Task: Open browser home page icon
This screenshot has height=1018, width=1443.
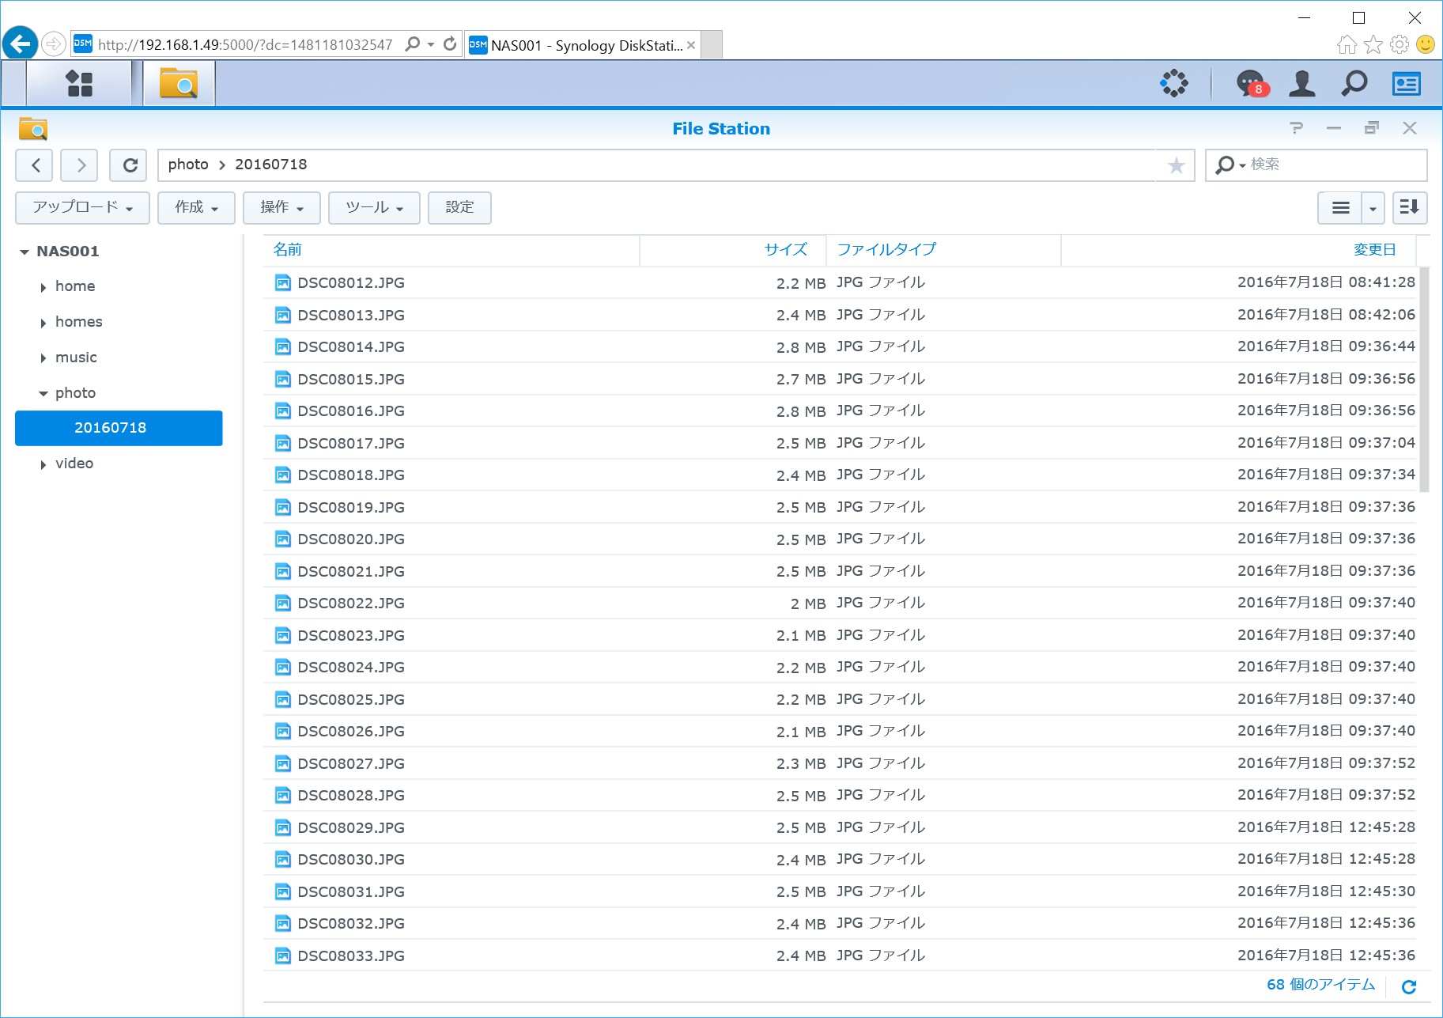Action: [1347, 44]
